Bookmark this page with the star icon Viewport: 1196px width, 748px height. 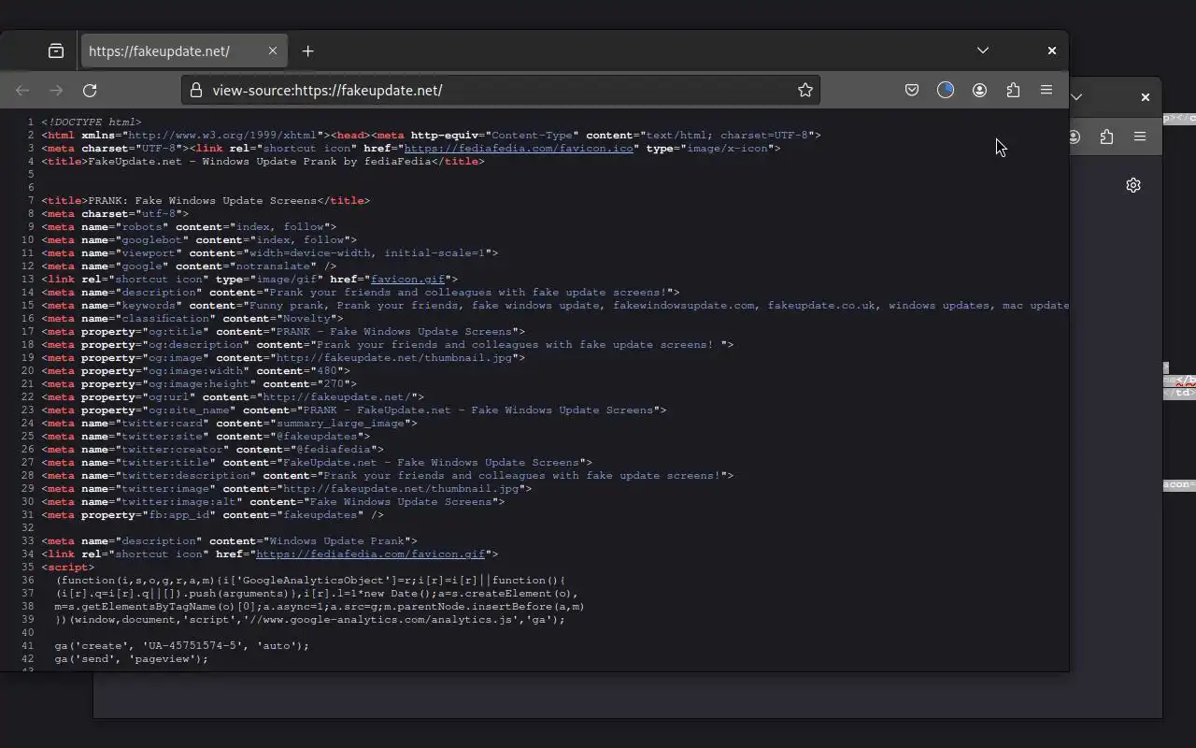pos(805,90)
